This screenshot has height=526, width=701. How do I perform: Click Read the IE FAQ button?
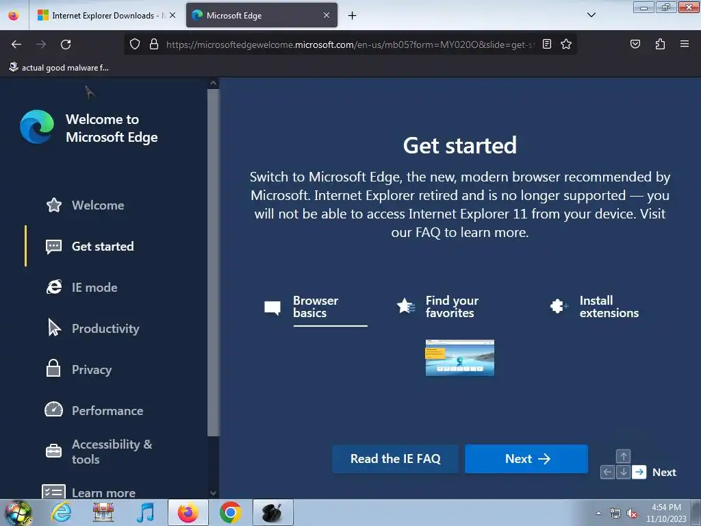(395, 459)
